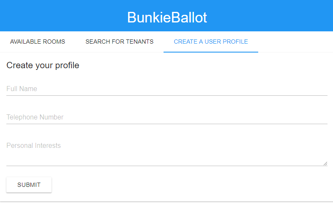Click the Full Name input field
Viewport: 333px width, 211px height.
(166, 89)
